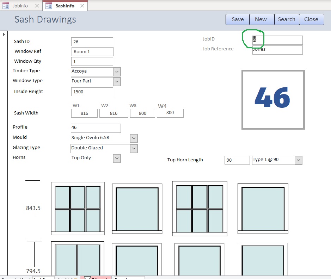Edit the Sash ID field
This screenshot has height=279, width=331.
(92, 42)
